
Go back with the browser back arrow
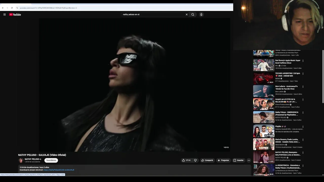pyautogui.click(x=3, y=8)
